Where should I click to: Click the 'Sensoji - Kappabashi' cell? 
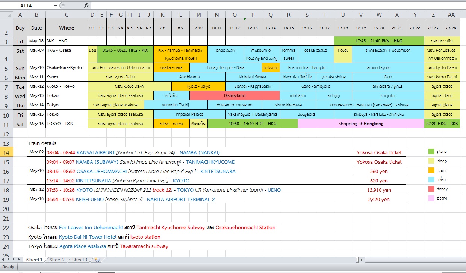(253, 86)
